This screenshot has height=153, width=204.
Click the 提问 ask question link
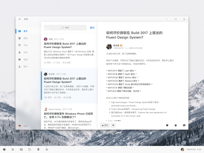pyautogui.click(x=92, y=28)
